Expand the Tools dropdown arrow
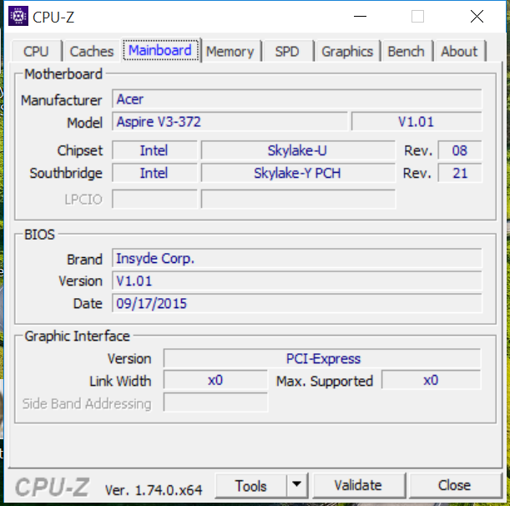510x506 pixels. click(296, 486)
